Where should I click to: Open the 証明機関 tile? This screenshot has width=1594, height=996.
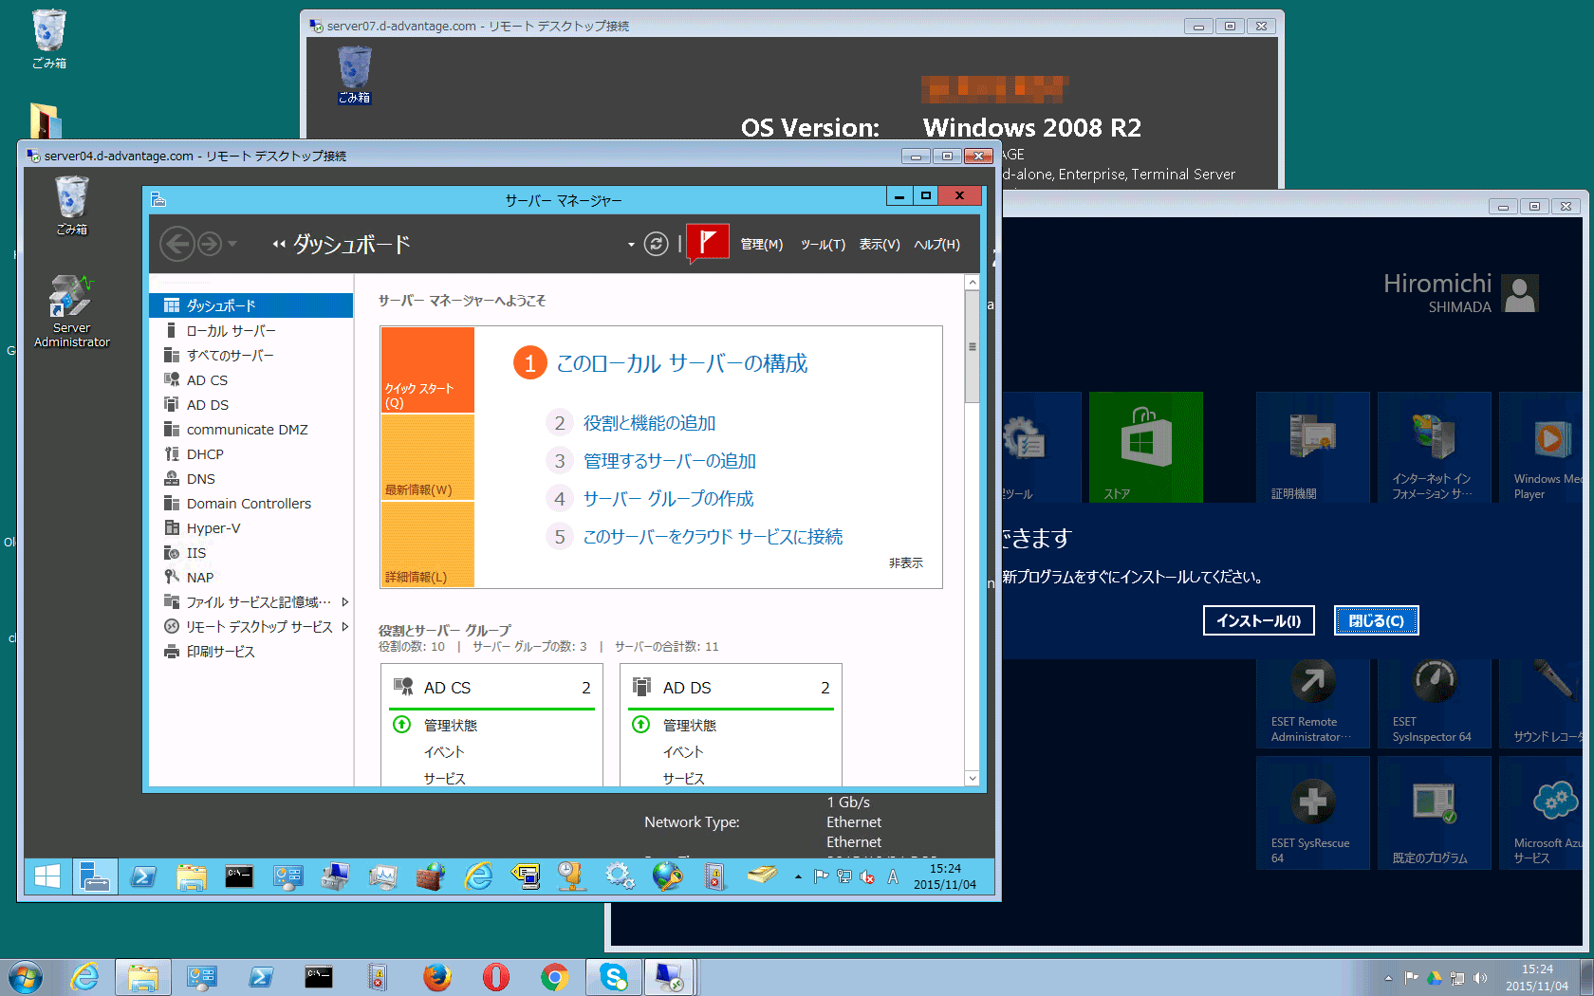(x=1312, y=447)
